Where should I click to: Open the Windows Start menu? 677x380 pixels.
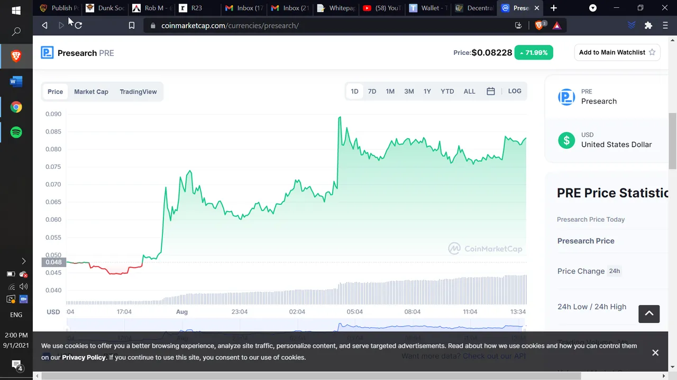coord(16,11)
